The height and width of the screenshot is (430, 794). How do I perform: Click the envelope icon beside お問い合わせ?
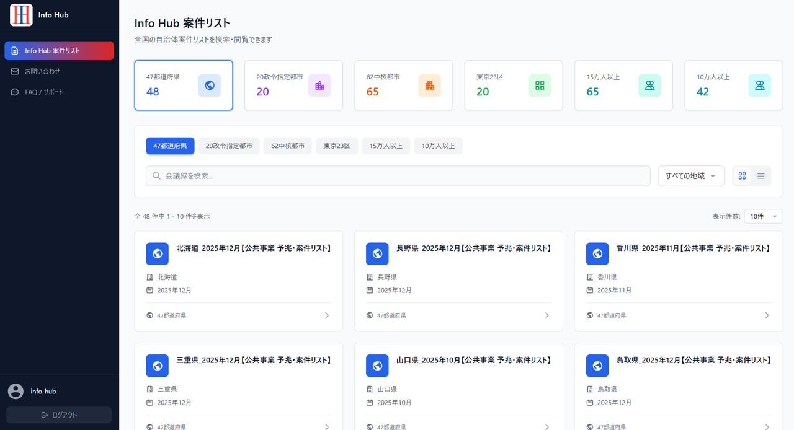(x=16, y=71)
